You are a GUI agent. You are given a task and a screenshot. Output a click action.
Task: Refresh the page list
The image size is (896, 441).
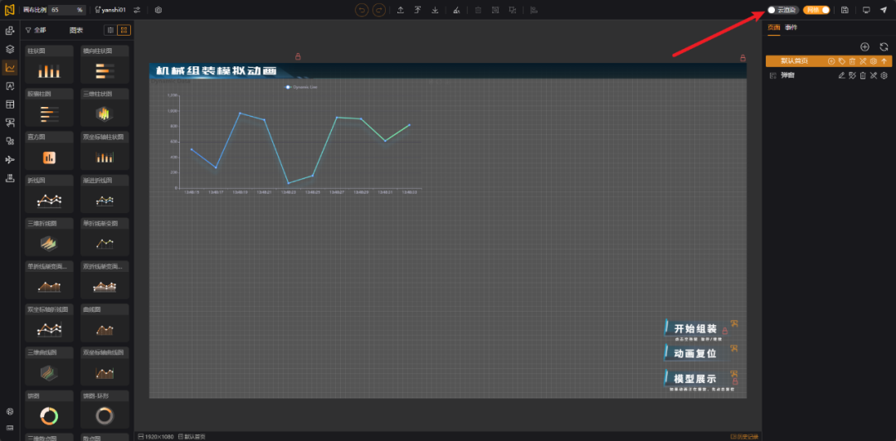(884, 47)
